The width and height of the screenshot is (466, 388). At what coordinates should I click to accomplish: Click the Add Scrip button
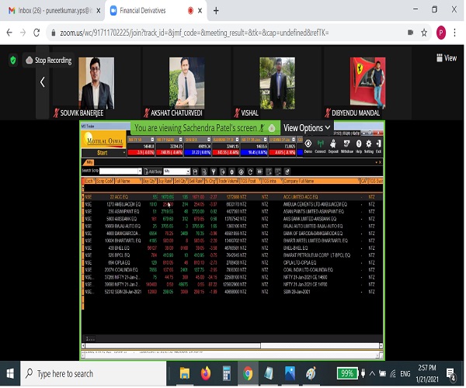[153, 171]
